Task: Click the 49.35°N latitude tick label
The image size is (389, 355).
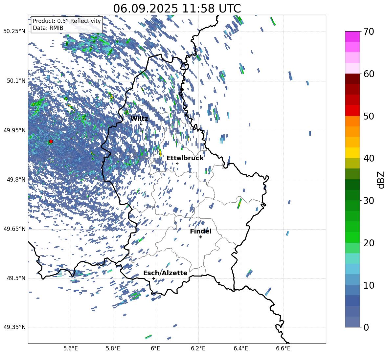Action: (x=14, y=327)
